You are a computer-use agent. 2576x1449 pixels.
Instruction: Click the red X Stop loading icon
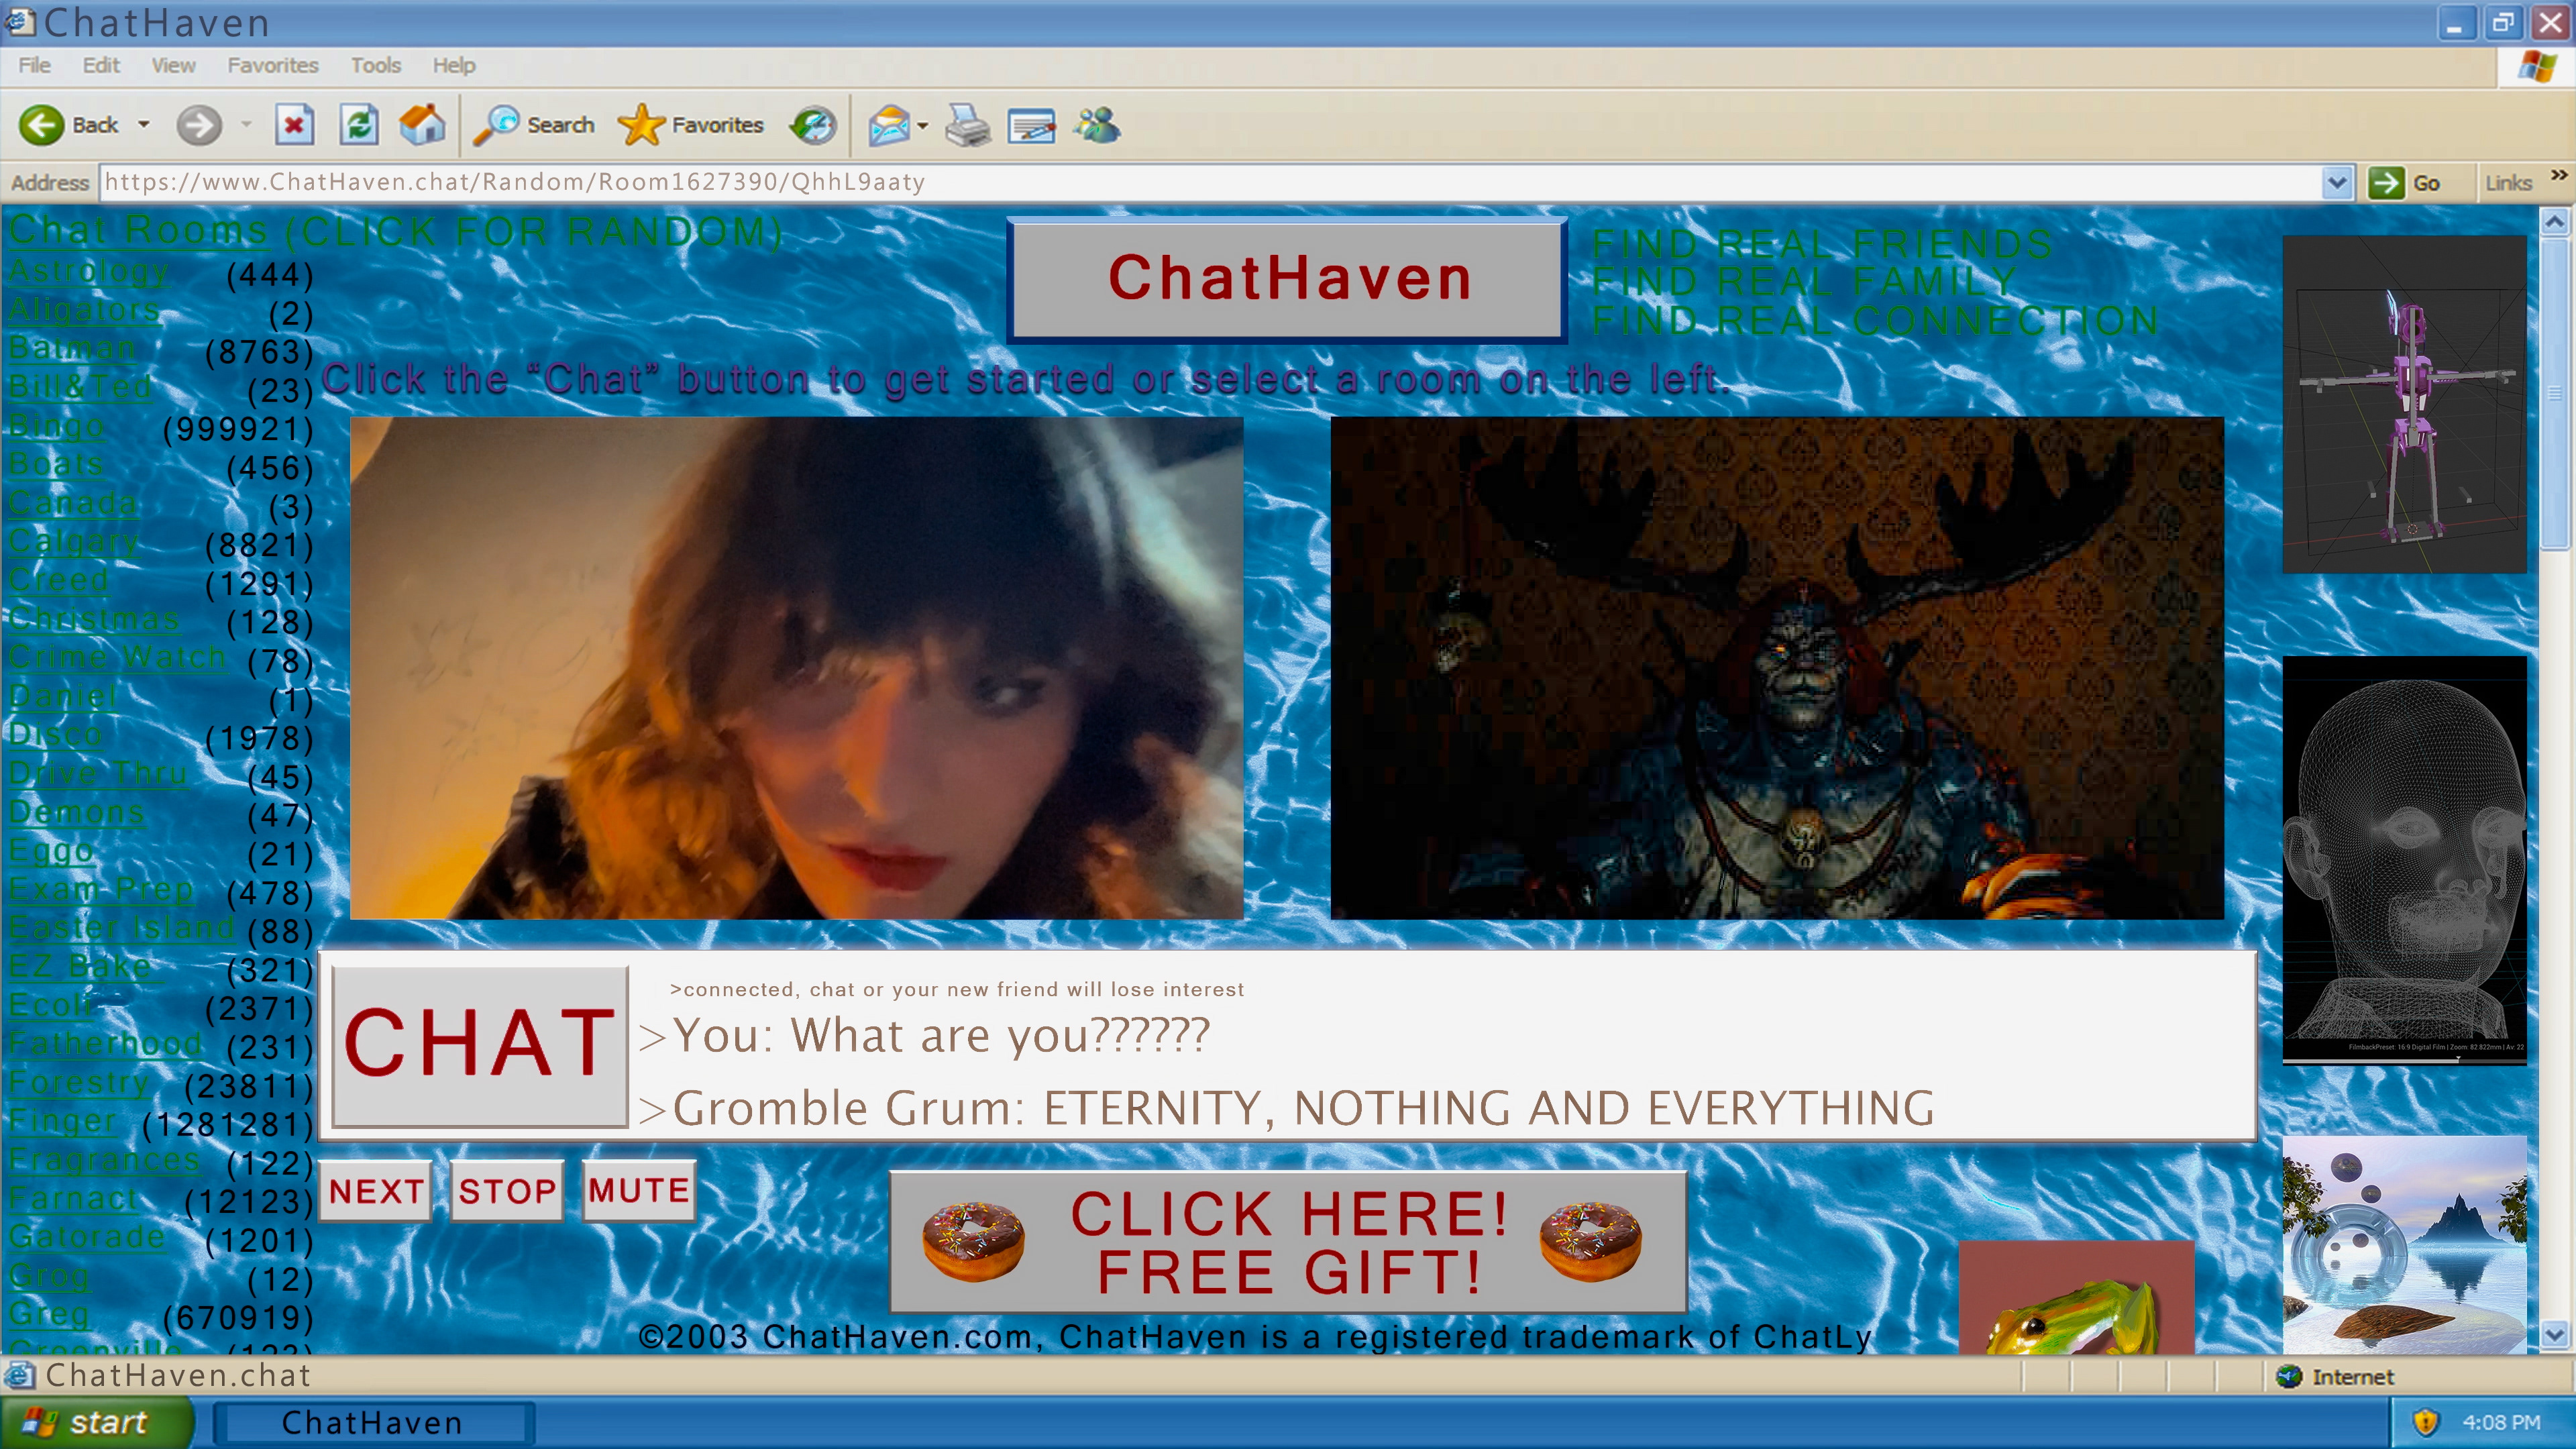(x=294, y=125)
